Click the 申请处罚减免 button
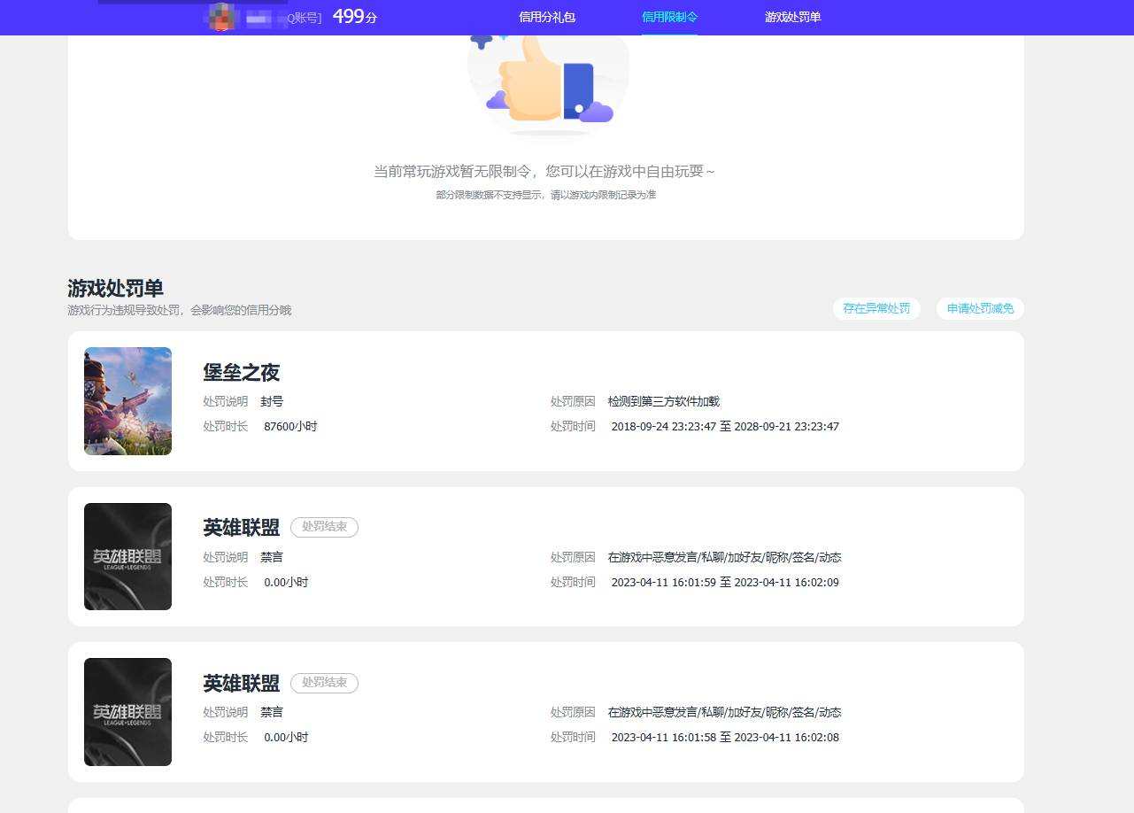The height and width of the screenshot is (813, 1134). [x=980, y=308]
